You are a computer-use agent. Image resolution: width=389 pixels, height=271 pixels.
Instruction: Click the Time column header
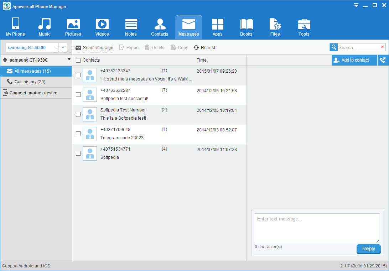point(202,60)
